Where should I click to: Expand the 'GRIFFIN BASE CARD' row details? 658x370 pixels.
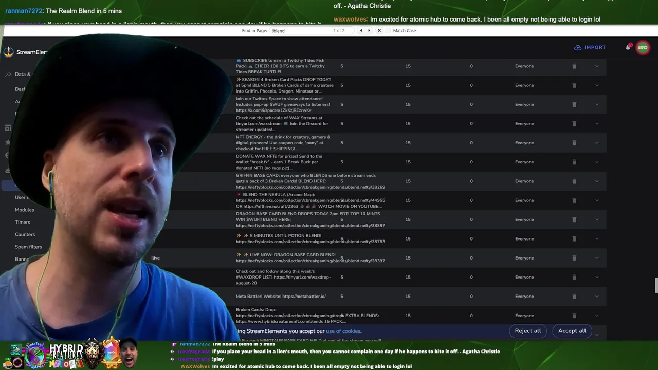[x=597, y=181]
